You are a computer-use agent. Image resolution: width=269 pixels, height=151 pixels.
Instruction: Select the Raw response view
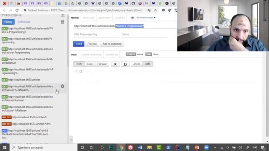90,64
